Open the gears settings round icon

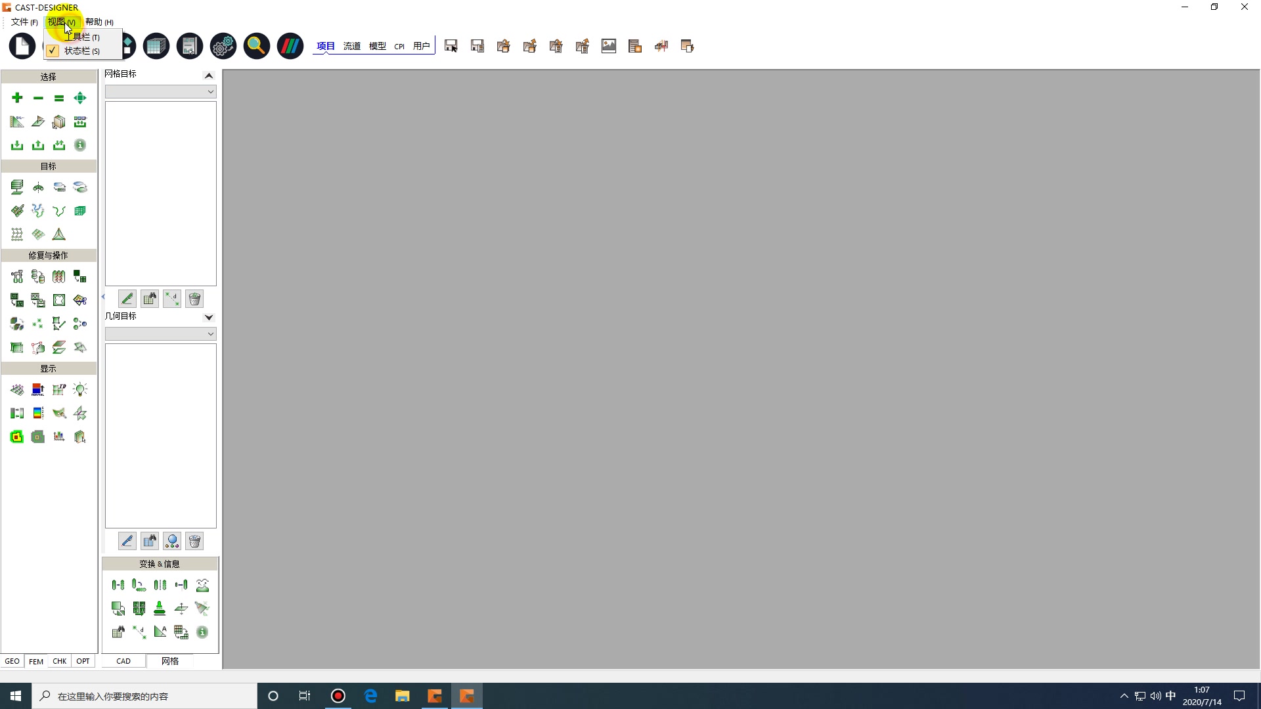[x=223, y=46]
